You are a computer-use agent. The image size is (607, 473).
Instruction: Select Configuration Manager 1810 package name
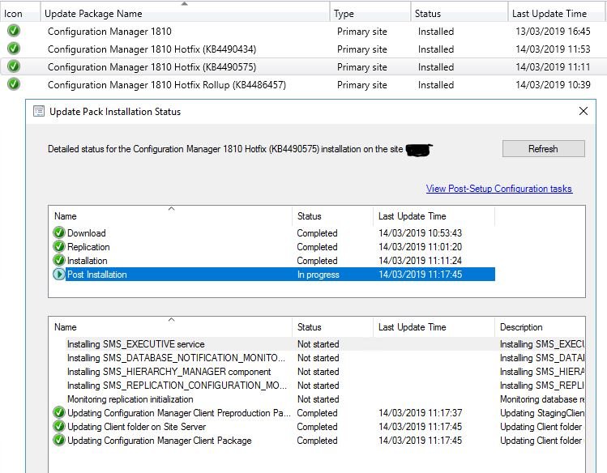pos(109,32)
